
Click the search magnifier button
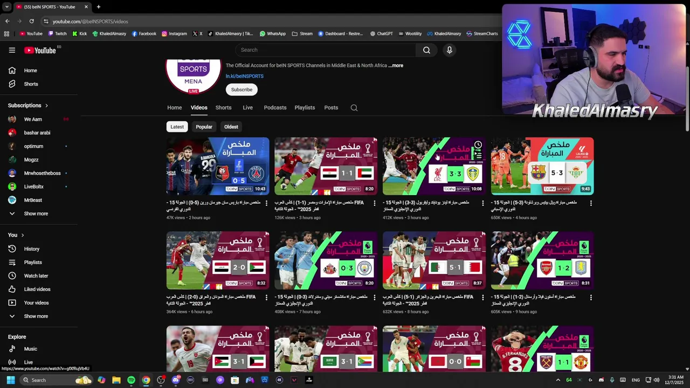(426, 50)
